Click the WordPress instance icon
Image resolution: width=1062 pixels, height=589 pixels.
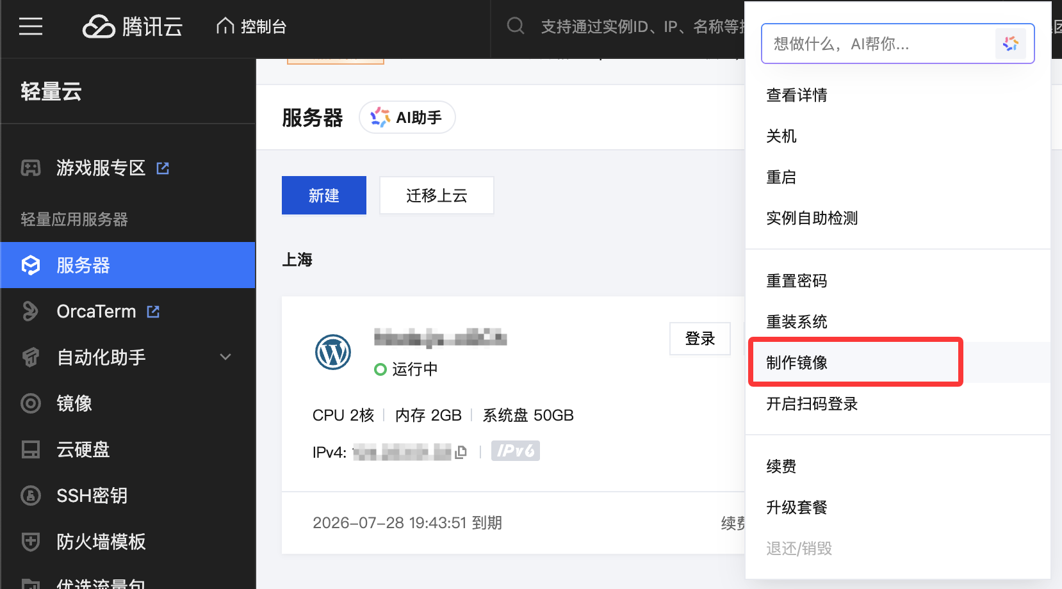click(x=333, y=352)
